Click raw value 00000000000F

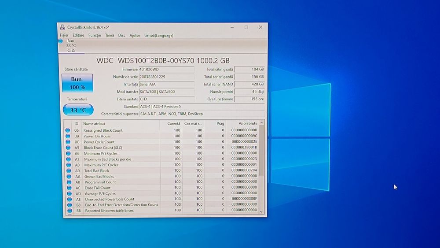(244, 199)
